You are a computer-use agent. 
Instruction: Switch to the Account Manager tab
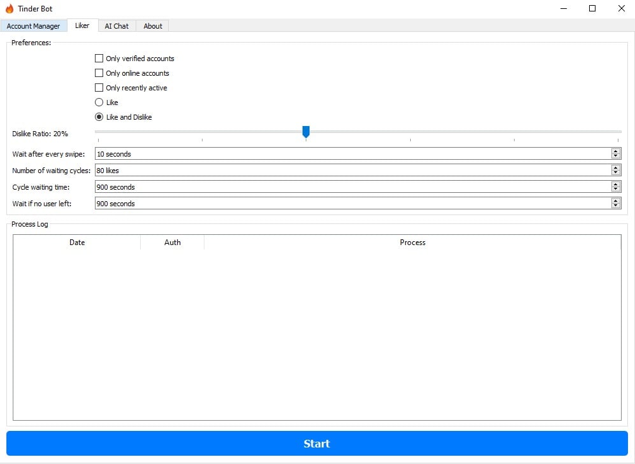(x=33, y=26)
